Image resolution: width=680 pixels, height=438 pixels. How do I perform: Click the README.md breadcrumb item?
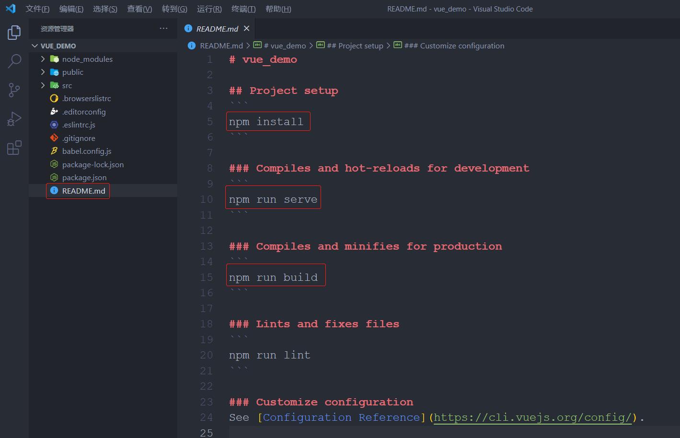click(x=221, y=46)
